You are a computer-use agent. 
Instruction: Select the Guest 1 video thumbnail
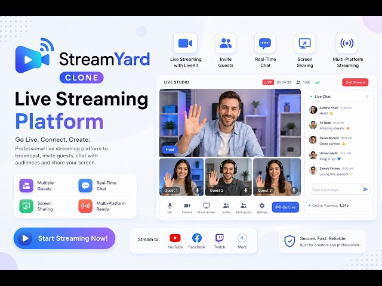click(181, 177)
